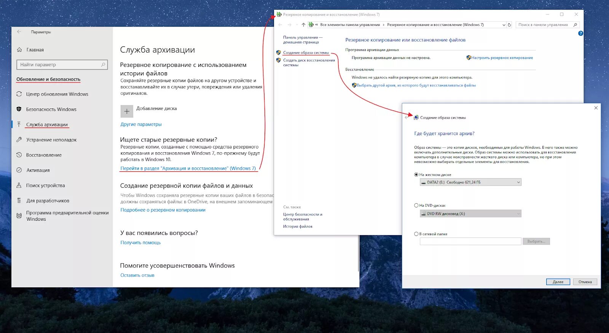Open Главная home icon in settings sidebar
Screen dimensions: 609x333
(19, 50)
